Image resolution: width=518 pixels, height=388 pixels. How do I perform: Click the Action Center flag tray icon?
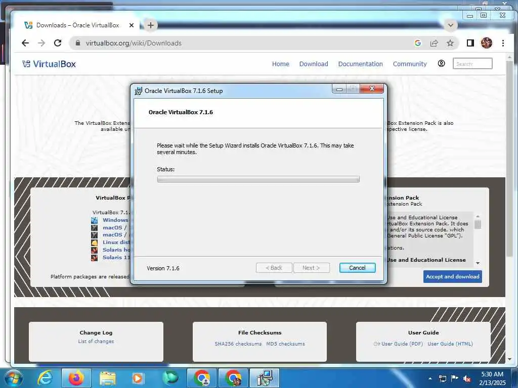coord(455,378)
